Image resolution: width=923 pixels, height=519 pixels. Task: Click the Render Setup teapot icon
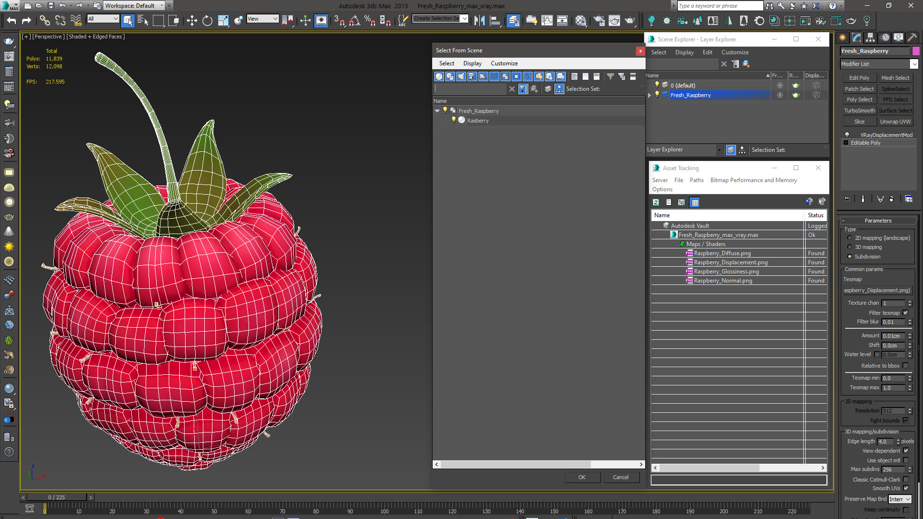(x=599, y=20)
